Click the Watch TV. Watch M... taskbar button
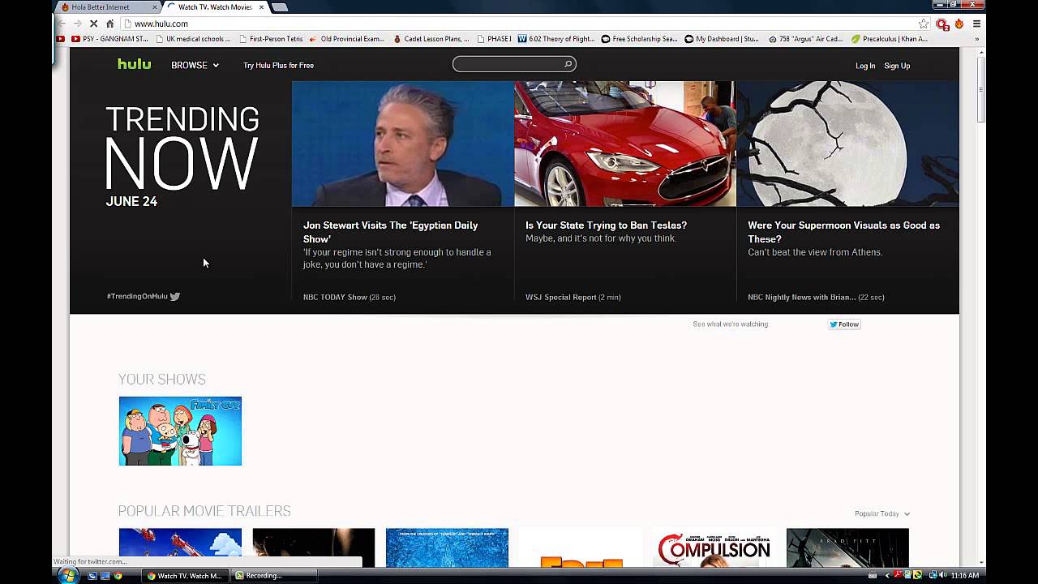Image resolution: width=1038 pixels, height=584 pixels. [x=184, y=576]
